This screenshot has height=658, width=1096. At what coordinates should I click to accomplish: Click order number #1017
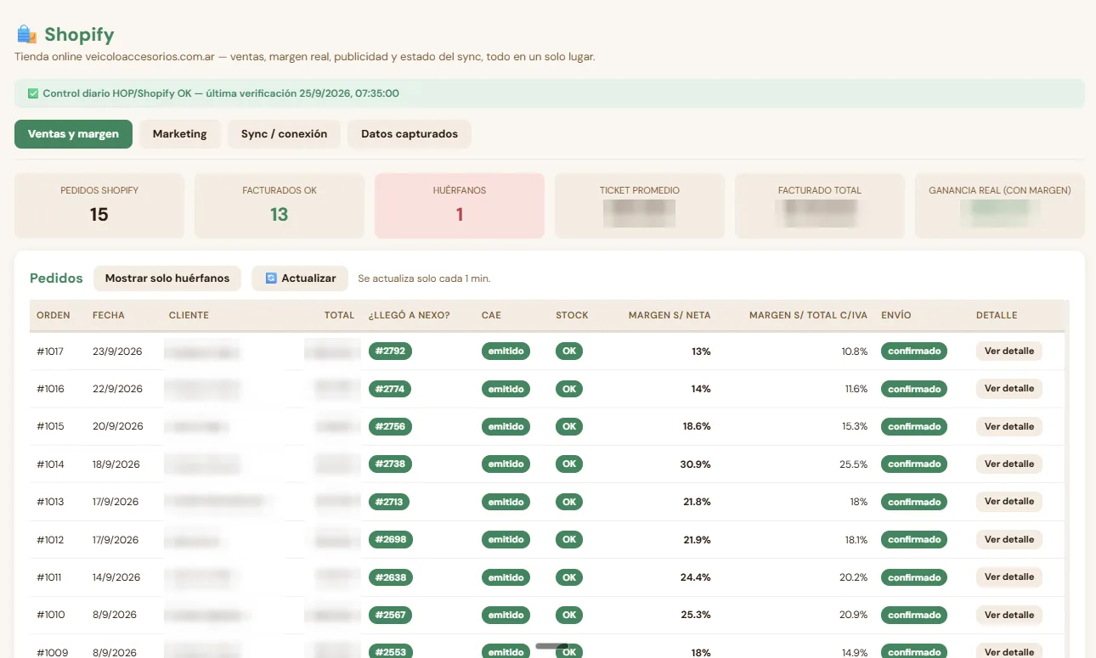click(x=50, y=351)
